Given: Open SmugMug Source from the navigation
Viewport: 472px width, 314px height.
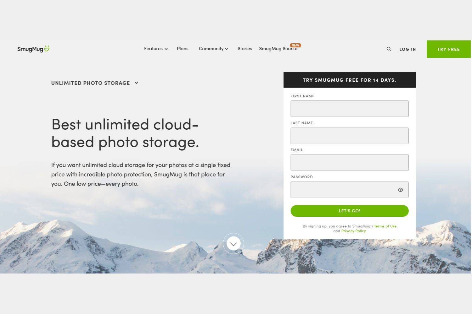Looking at the screenshot, I should 278,49.
